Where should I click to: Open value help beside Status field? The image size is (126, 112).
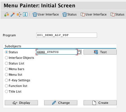pos(80,52)
